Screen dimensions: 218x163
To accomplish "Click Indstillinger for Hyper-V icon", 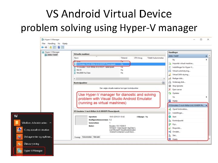I will point(170,67).
